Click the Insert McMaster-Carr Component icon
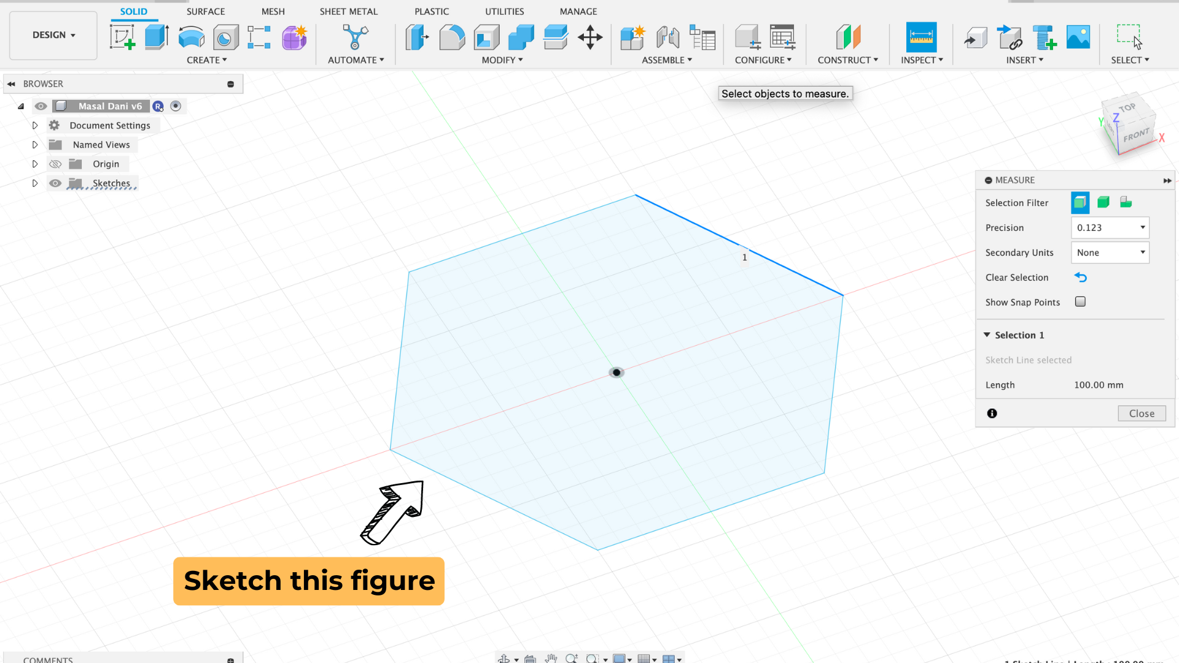This screenshot has height=663, width=1179. click(x=1010, y=37)
